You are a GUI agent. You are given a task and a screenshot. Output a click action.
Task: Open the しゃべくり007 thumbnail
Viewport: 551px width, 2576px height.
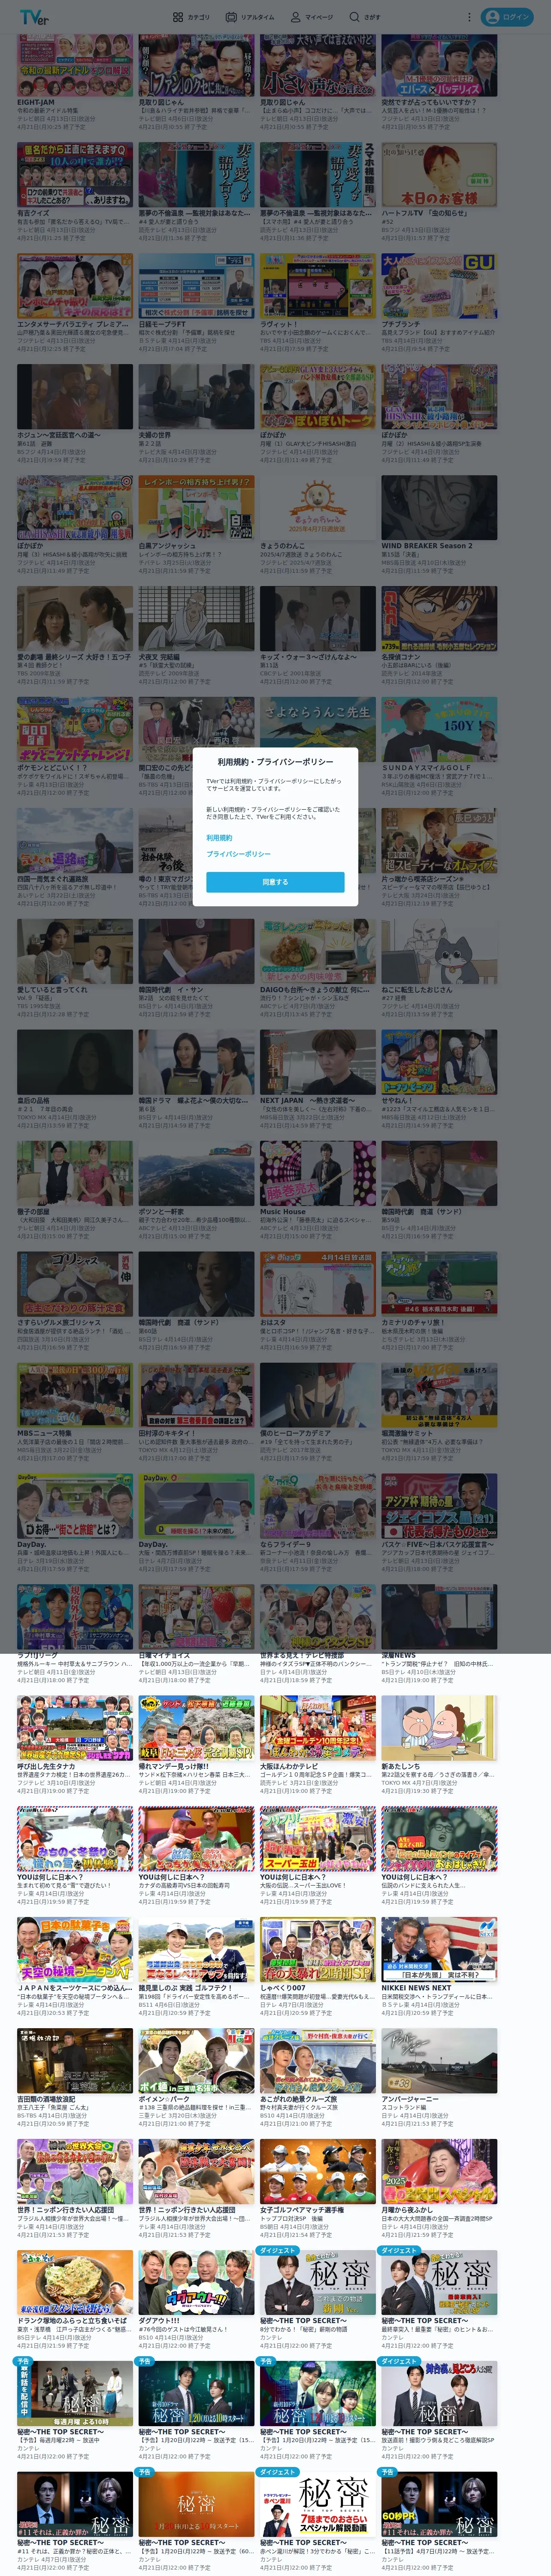click(x=318, y=1949)
